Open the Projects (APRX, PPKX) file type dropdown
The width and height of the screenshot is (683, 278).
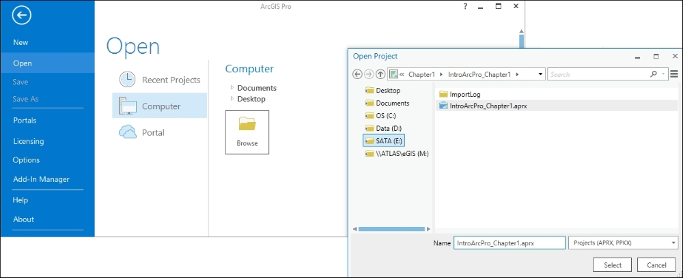coord(673,243)
